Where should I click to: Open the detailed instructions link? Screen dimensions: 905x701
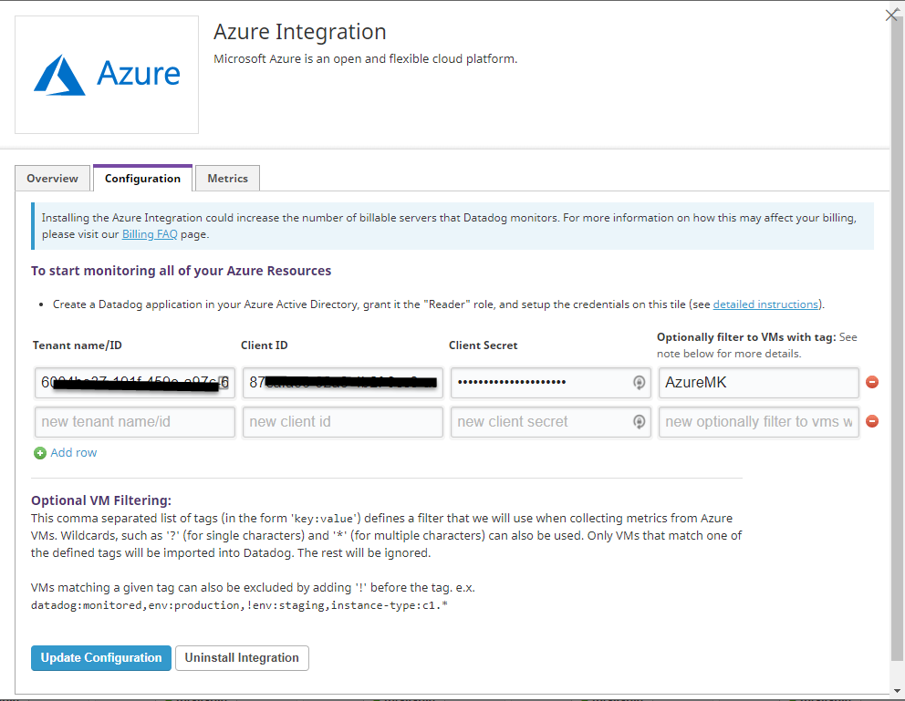(765, 304)
